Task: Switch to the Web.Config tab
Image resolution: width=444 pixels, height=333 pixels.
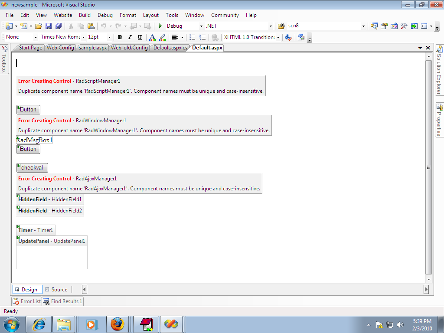Action: [x=60, y=48]
